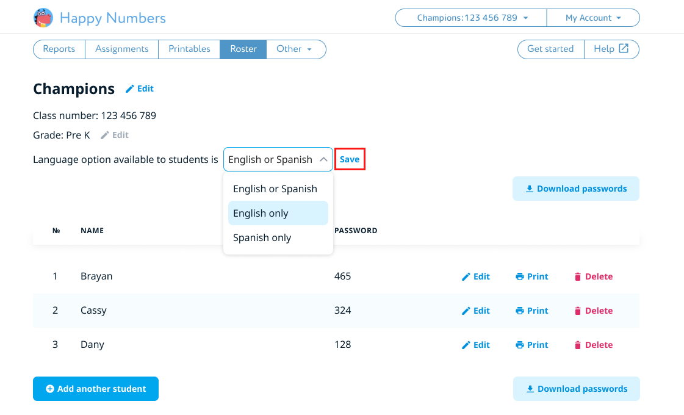Click the pencil icon beside the Champions title

coord(129,89)
